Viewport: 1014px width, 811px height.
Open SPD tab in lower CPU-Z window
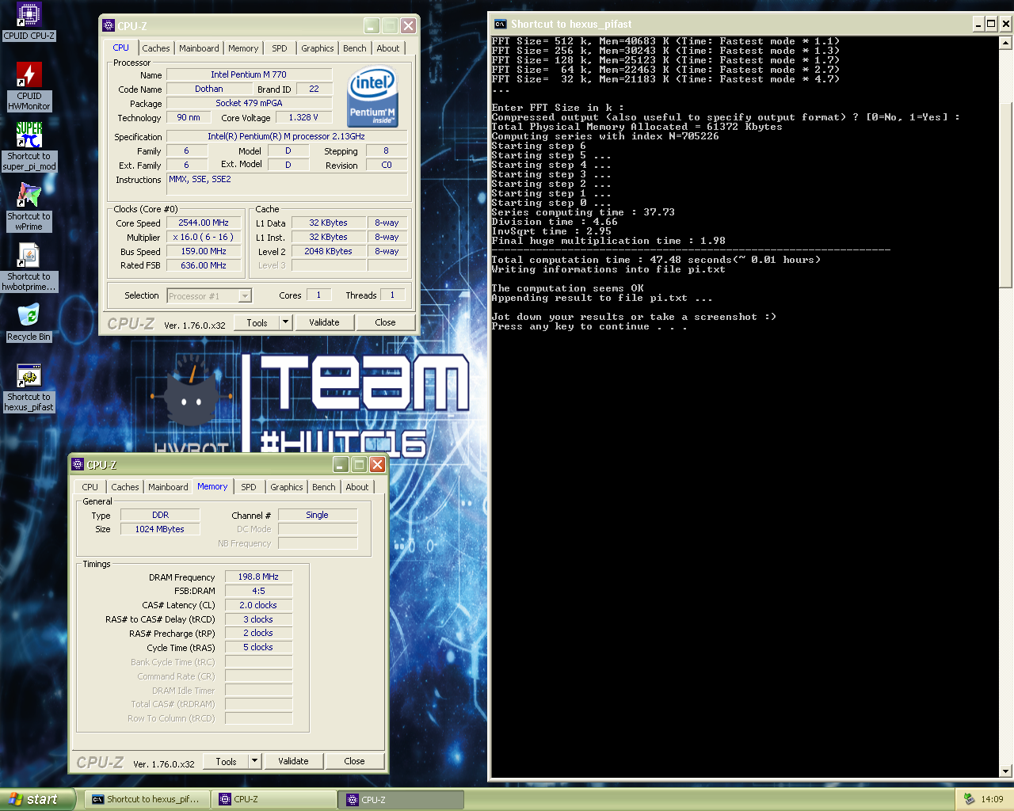point(249,487)
